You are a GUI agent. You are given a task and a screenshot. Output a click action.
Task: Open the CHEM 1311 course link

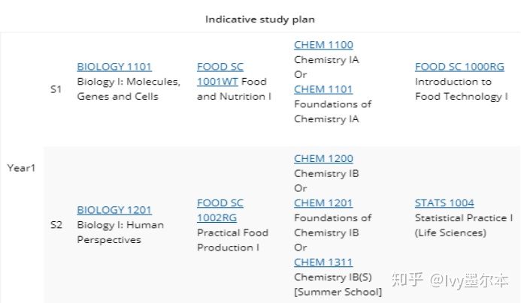point(323,262)
